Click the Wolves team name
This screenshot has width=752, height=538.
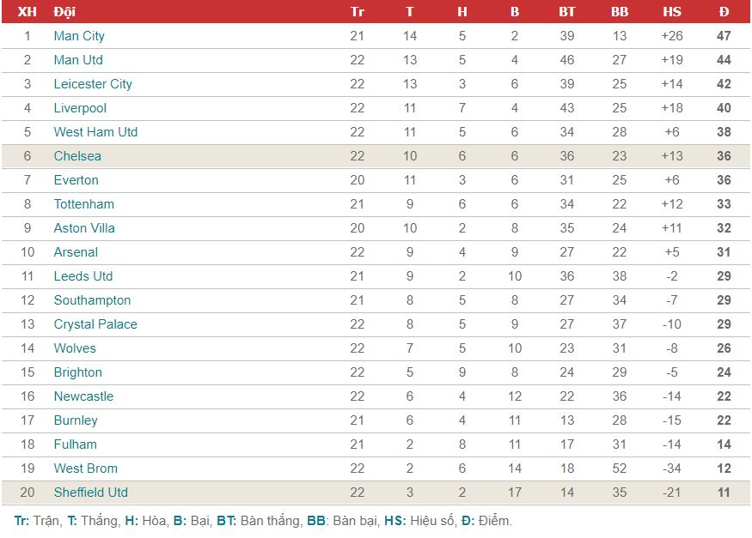(x=75, y=348)
